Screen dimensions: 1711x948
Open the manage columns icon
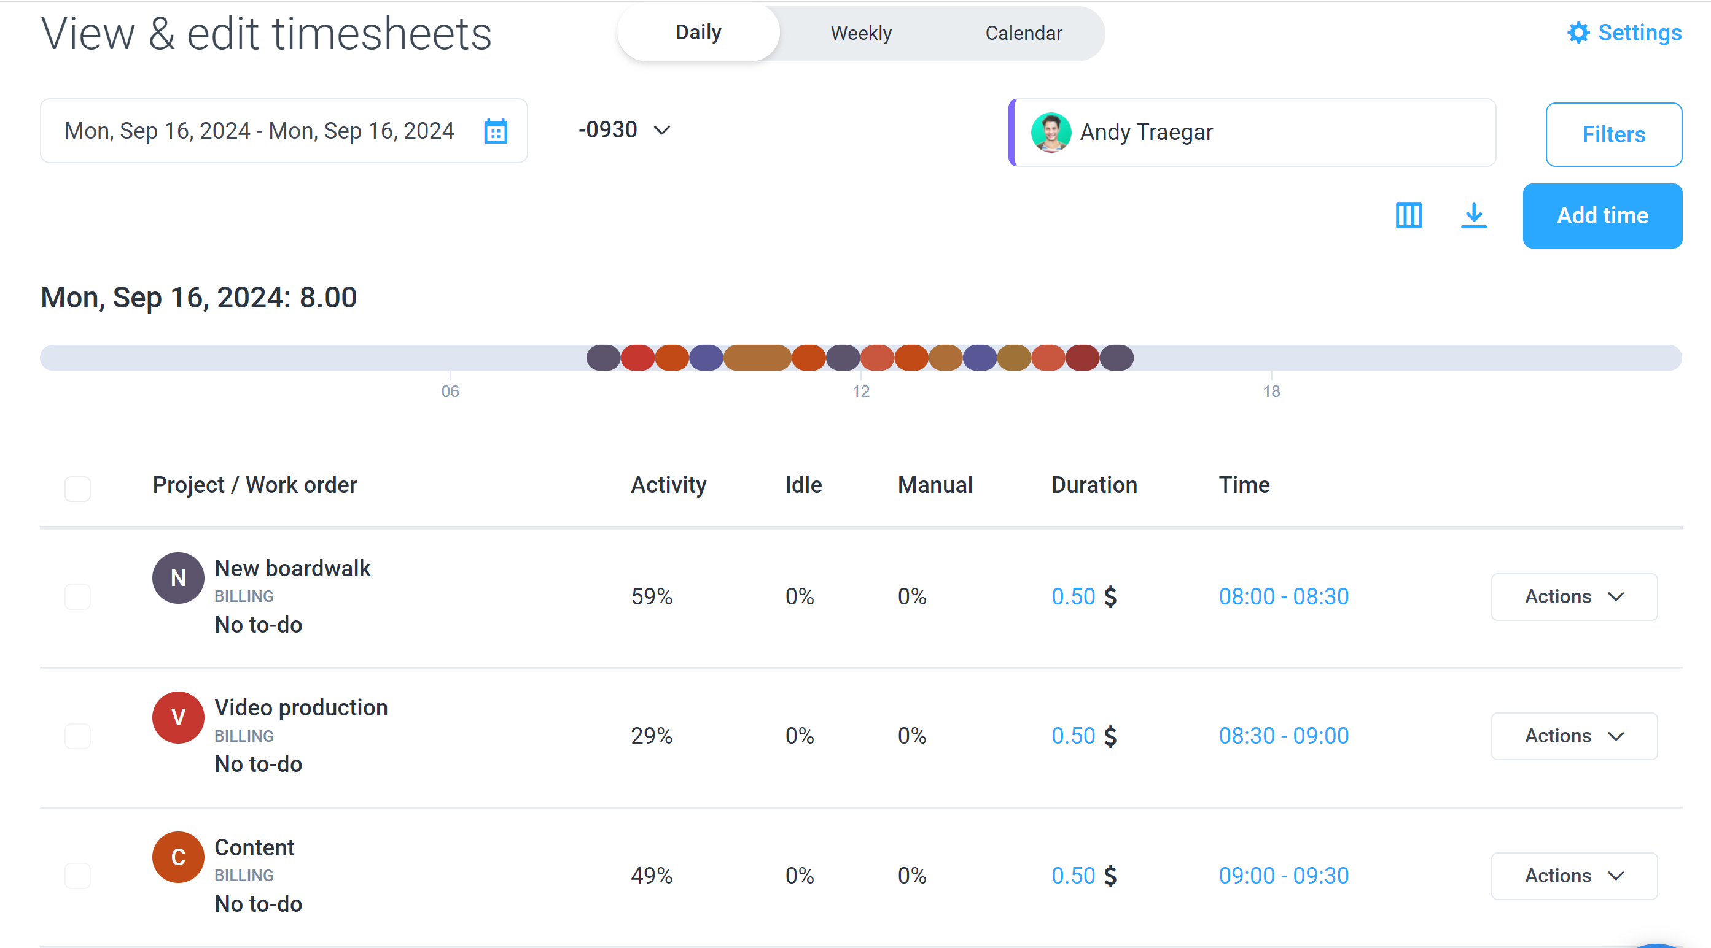[x=1408, y=215]
